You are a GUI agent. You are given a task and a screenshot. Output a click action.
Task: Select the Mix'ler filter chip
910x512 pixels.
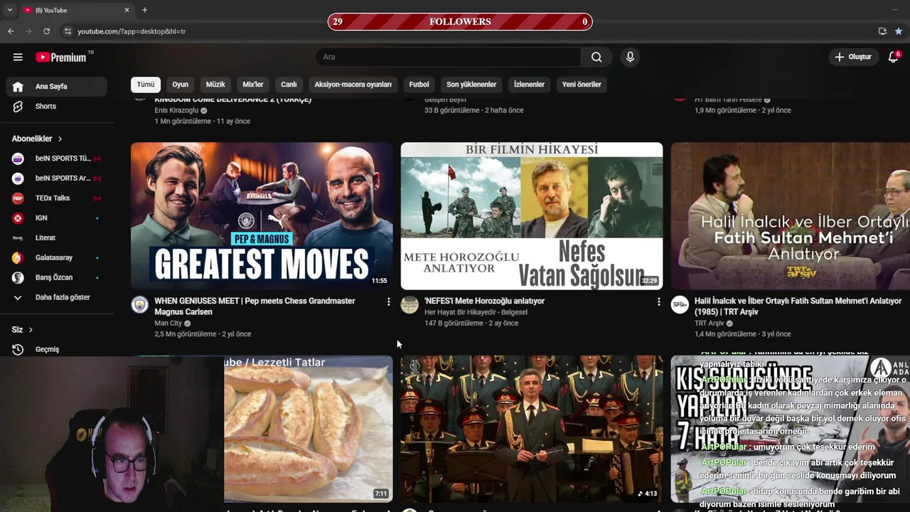(253, 84)
